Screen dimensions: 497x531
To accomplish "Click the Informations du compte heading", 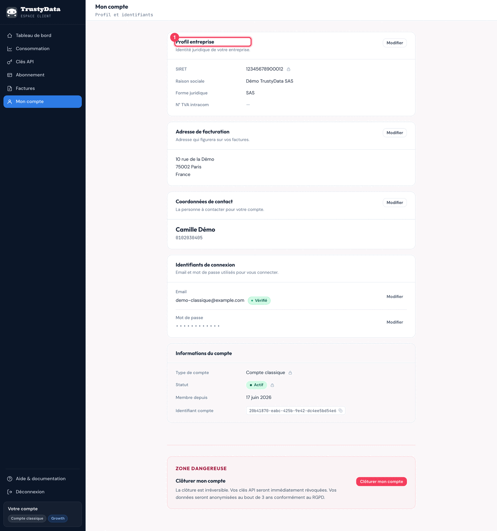I will tap(204, 353).
